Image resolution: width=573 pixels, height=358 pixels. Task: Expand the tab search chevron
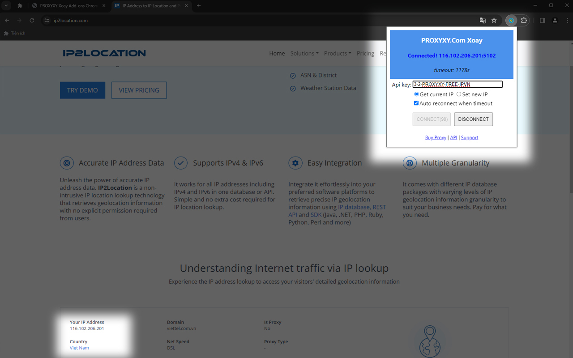tap(6, 6)
